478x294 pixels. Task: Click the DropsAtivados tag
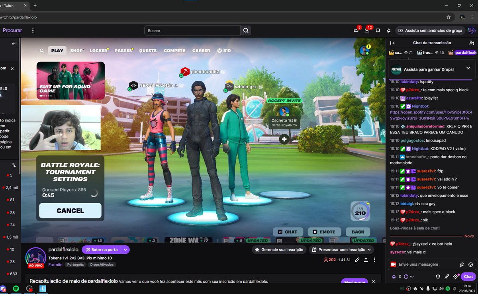(102, 265)
